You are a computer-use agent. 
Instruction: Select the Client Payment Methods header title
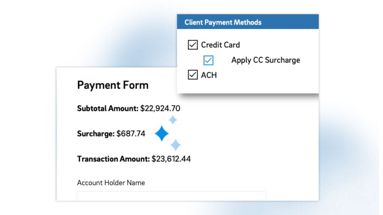pos(223,22)
